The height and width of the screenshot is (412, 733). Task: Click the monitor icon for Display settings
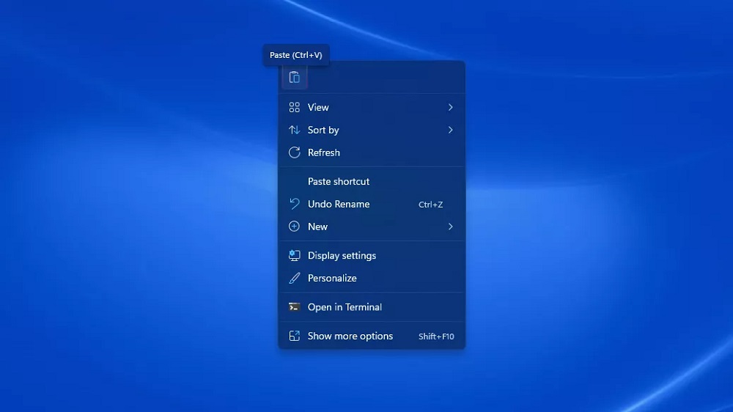[294, 256]
